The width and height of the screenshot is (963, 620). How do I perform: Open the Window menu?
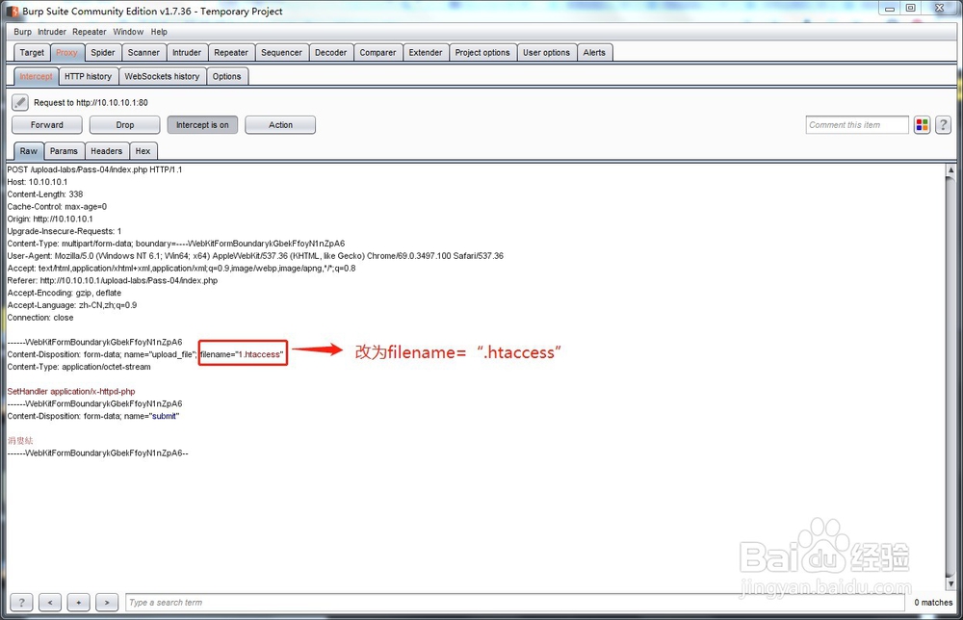[x=128, y=32]
